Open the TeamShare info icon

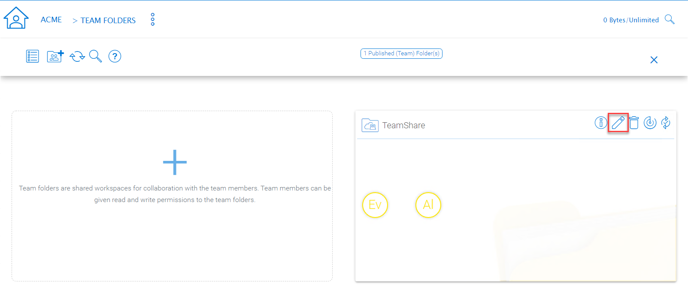click(x=601, y=123)
